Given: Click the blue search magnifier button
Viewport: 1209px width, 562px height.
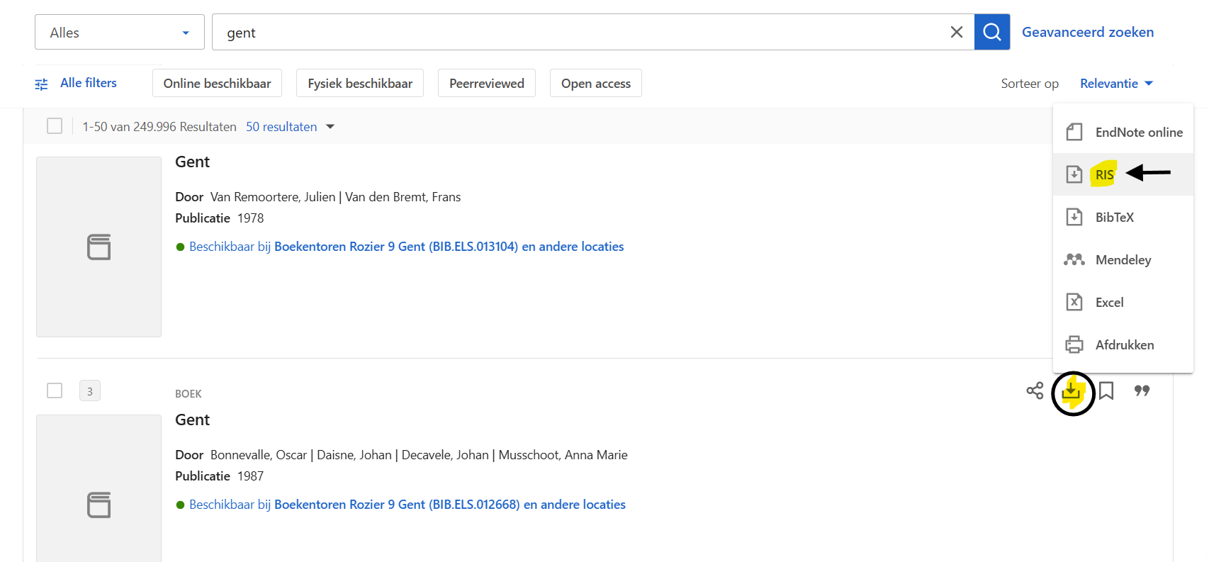Looking at the screenshot, I should click(991, 32).
